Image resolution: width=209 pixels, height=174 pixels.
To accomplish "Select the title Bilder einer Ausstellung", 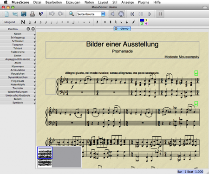I will click(122, 44).
